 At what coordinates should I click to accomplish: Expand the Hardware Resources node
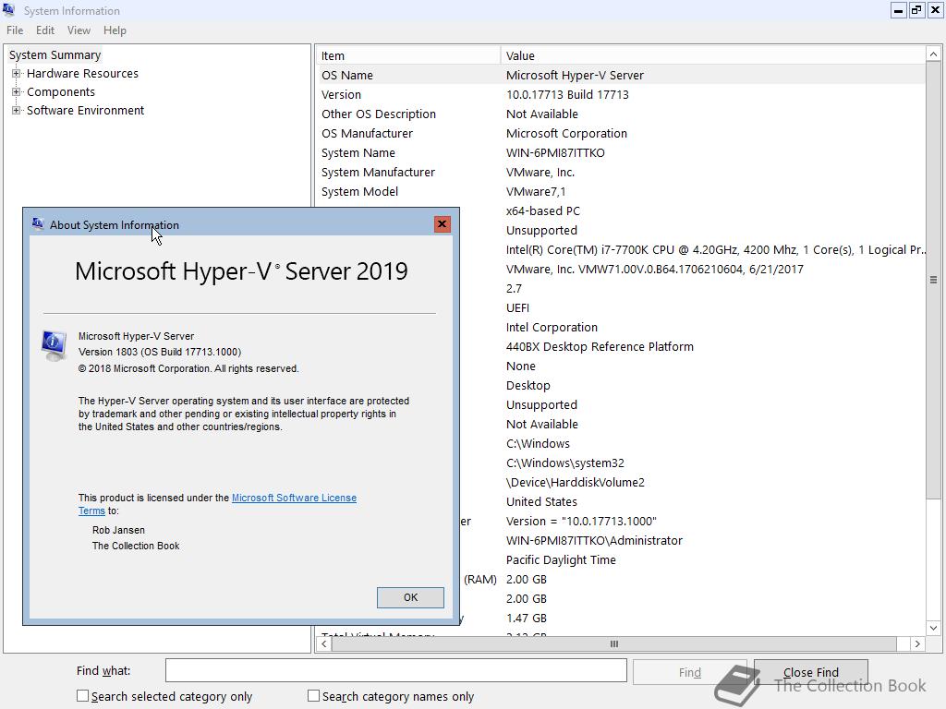(x=17, y=74)
